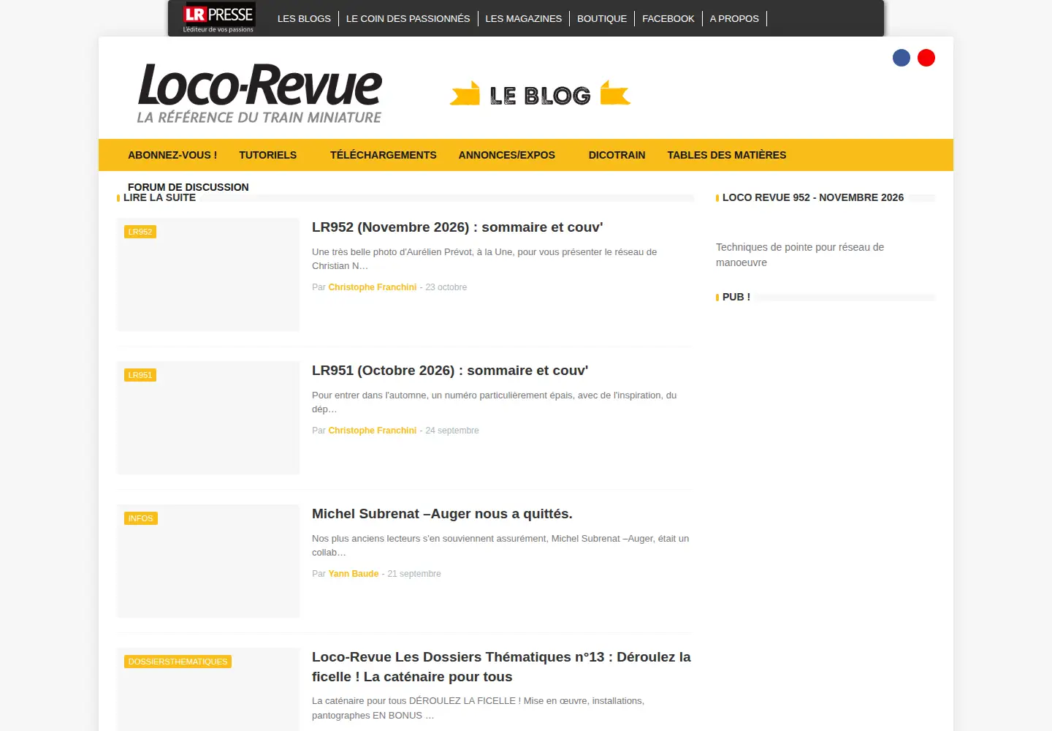Select Abonnez-vous ! in yellow nav
The image size is (1052, 731).
coord(172,155)
